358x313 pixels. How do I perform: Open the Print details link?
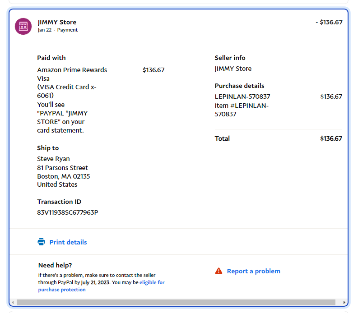click(x=68, y=242)
